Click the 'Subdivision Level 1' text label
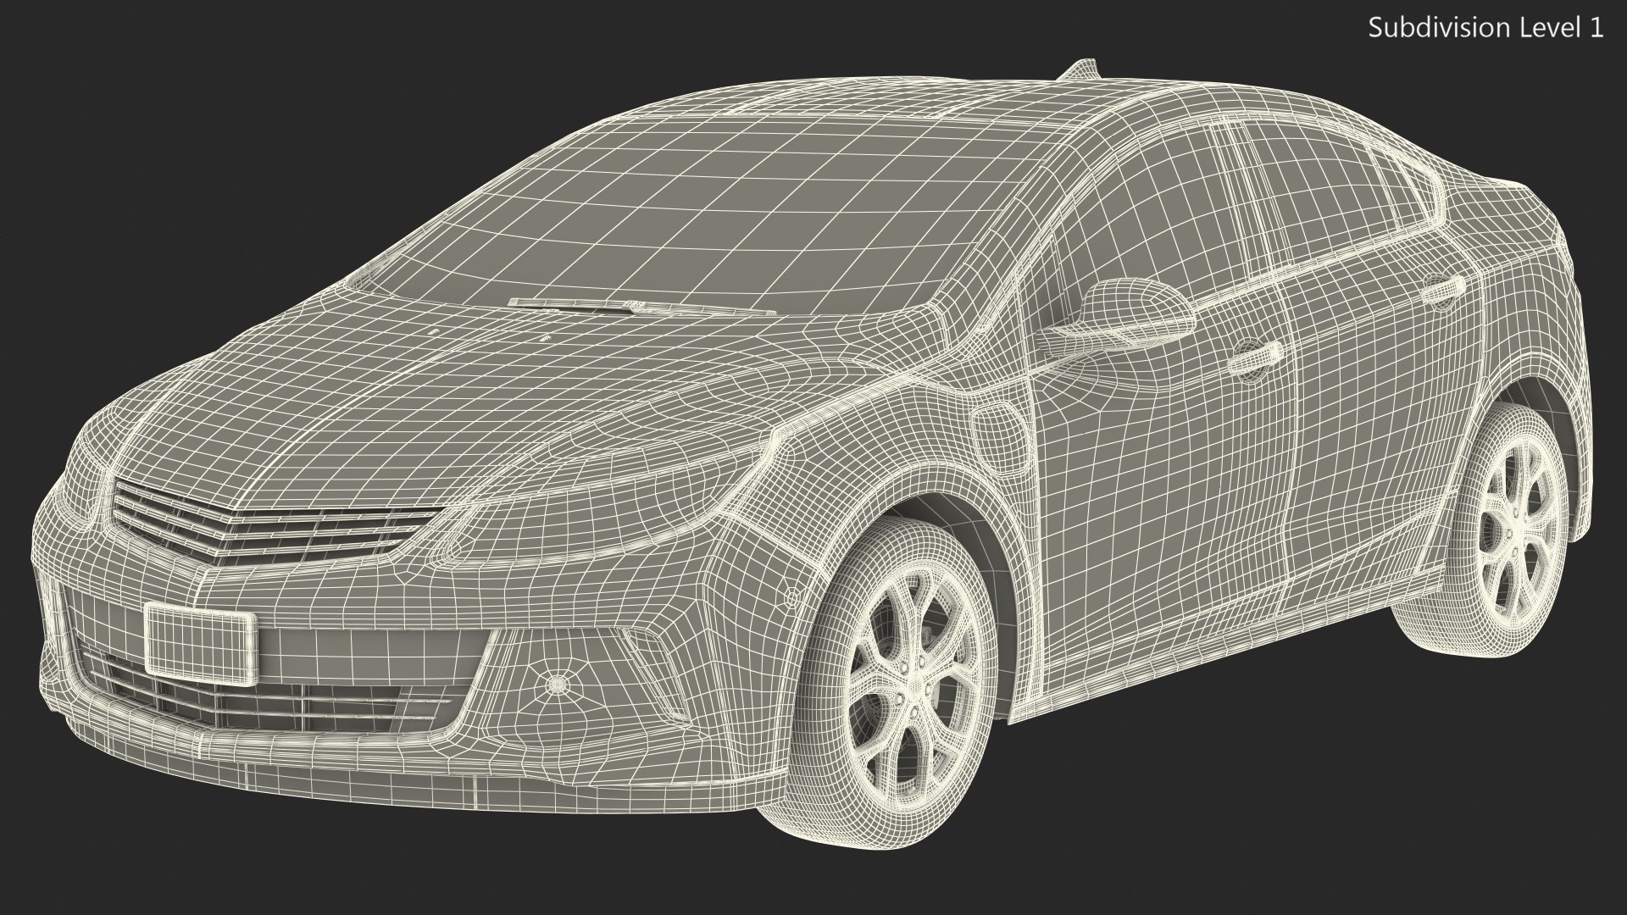The image size is (1627, 915). tap(1486, 28)
